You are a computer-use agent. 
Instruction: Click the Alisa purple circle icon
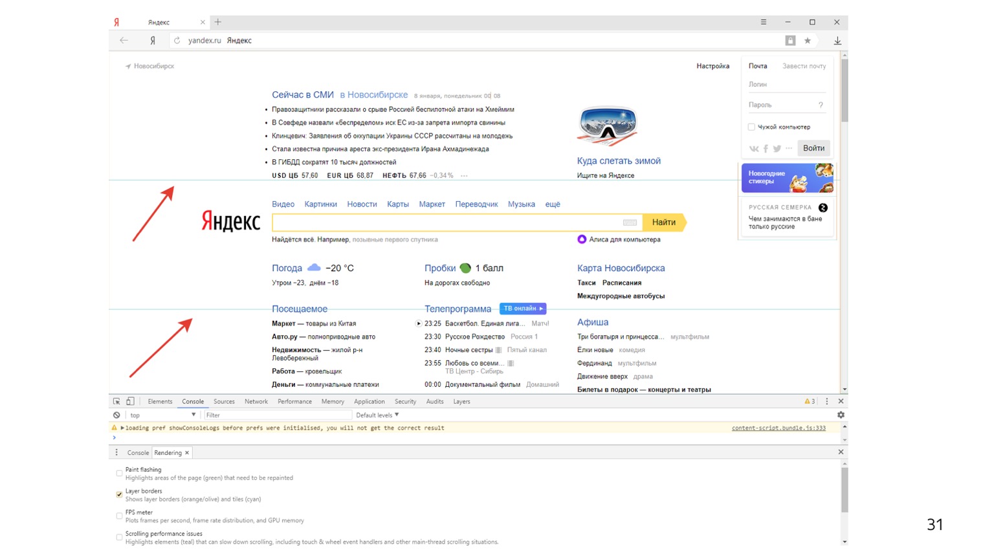pos(582,239)
